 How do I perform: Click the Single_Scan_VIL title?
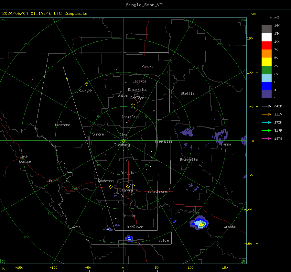click(145, 5)
